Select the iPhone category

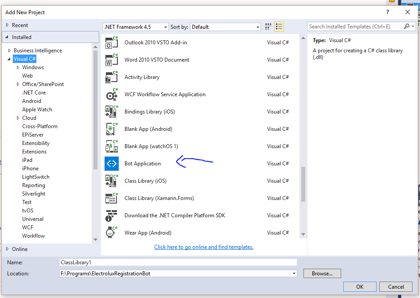30,169
